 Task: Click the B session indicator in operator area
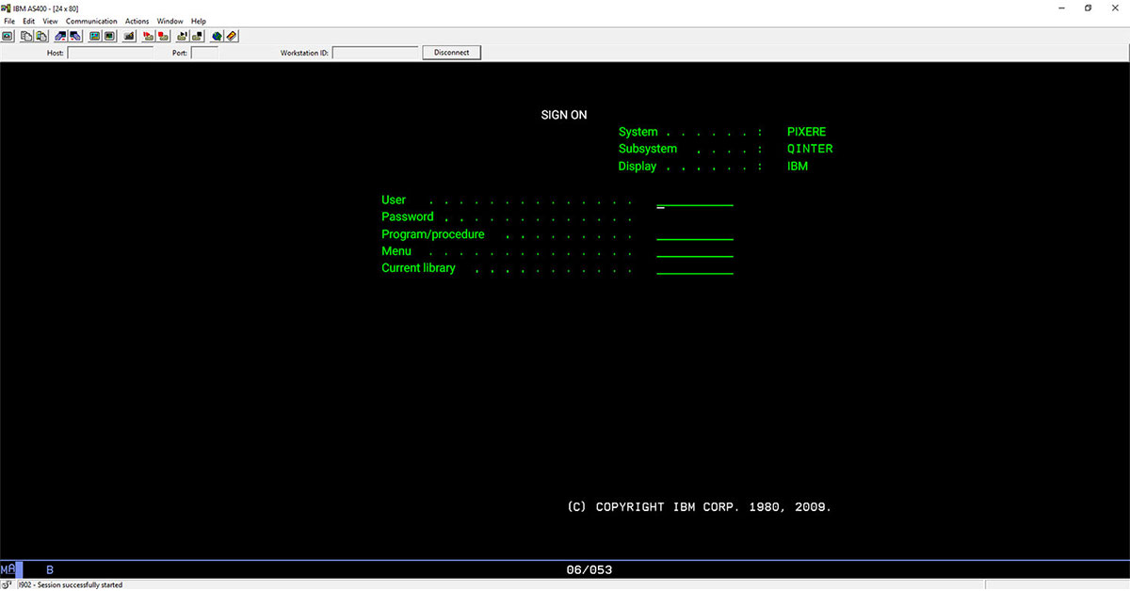(x=50, y=570)
